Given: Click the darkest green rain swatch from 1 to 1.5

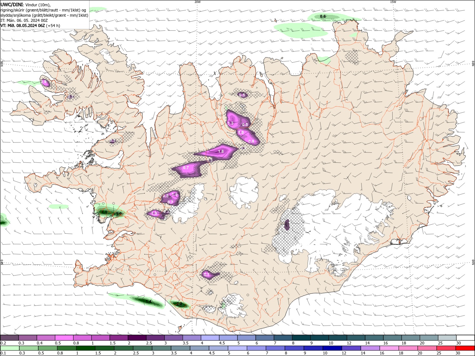Looking at the screenshot, I should coord(86,348).
